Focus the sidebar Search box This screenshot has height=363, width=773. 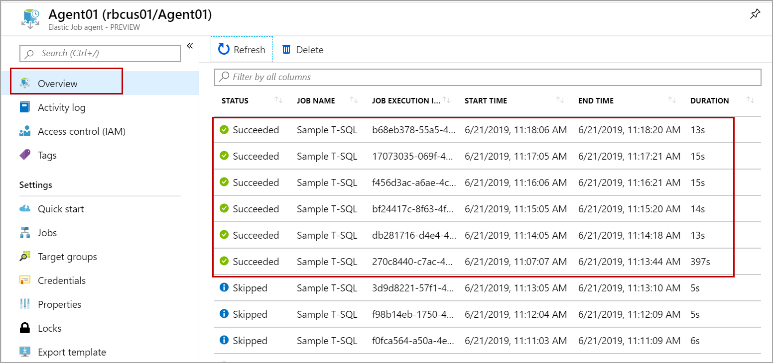coord(100,53)
